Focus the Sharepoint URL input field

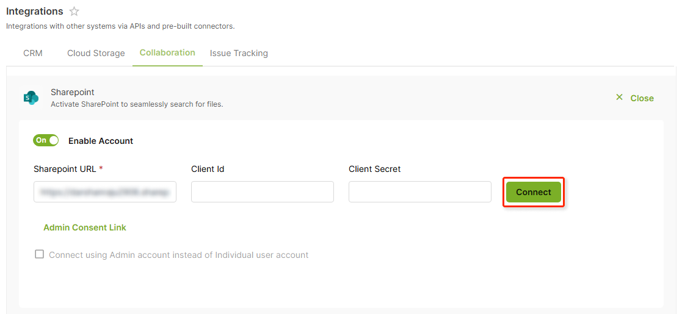coord(105,192)
